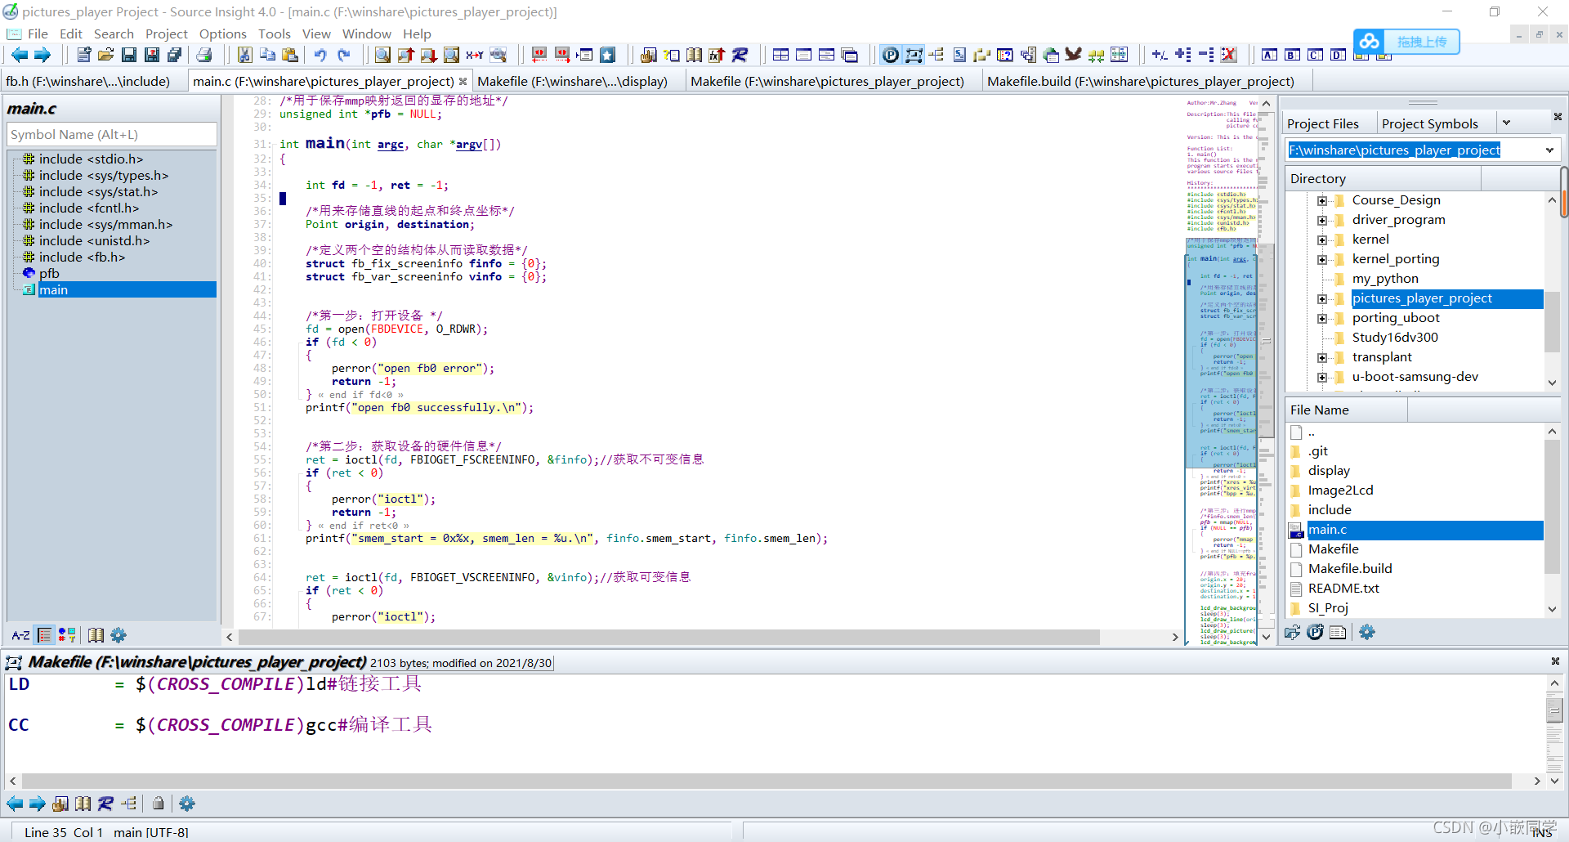This screenshot has width=1569, height=842.
Task: Switch to Project Symbols tab
Action: tap(1429, 123)
